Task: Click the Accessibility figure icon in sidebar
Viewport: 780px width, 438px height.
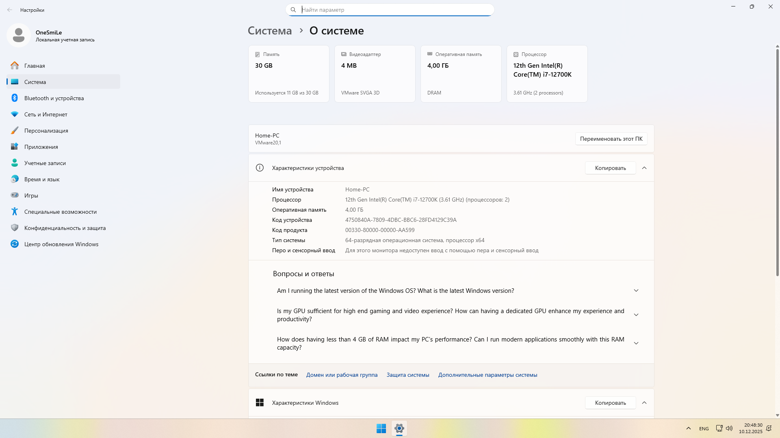Action: tap(15, 212)
